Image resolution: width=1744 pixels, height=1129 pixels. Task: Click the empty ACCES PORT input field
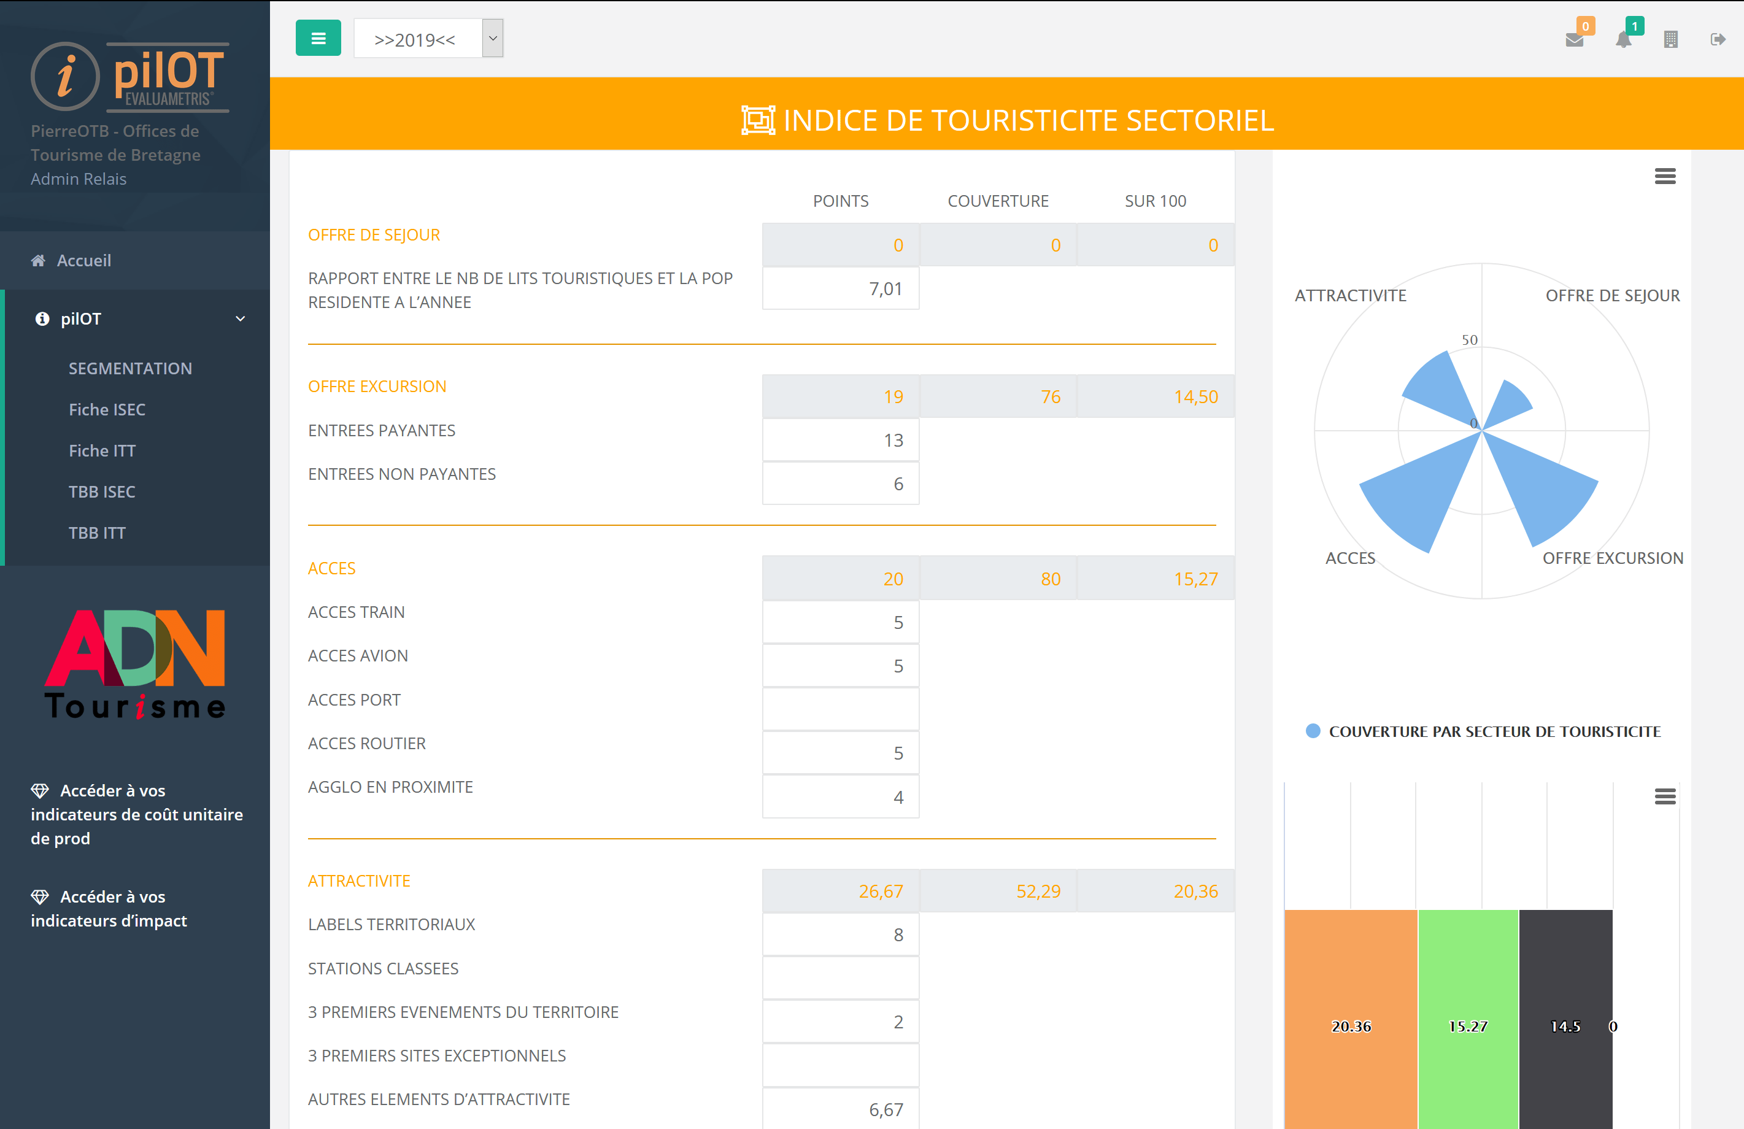click(x=841, y=709)
